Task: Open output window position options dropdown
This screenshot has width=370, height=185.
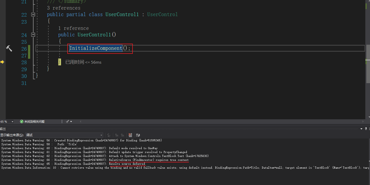Action: coord(361,129)
